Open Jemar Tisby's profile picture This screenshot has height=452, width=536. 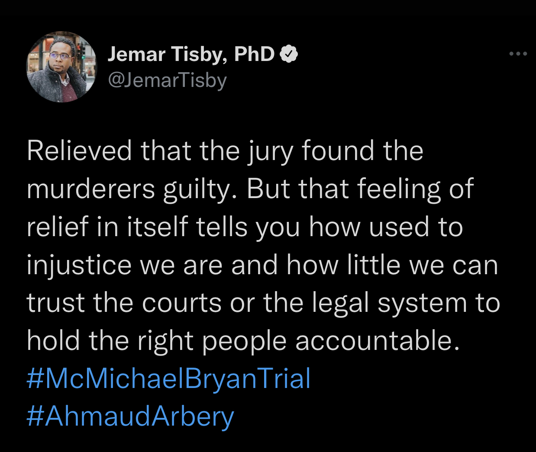pyautogui.click(x=62, y=67)
